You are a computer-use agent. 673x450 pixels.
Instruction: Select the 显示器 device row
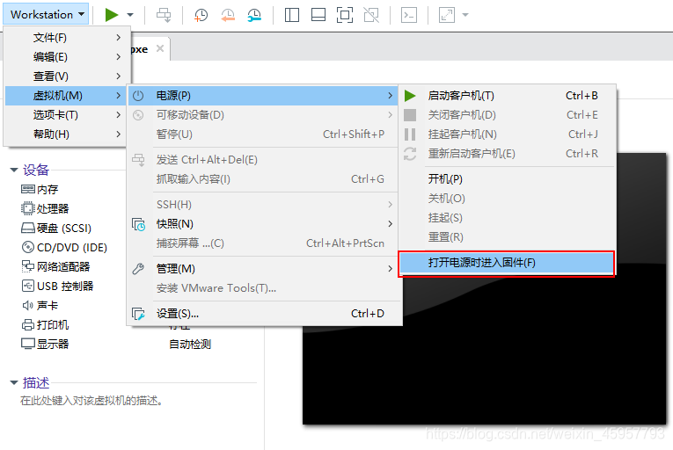tap(45, 344)
